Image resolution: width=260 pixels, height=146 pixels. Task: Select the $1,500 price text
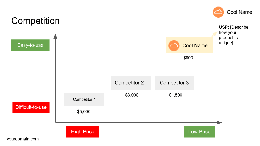175,95
